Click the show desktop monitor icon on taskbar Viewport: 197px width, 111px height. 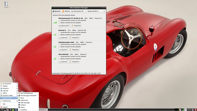tap(5, 110)
